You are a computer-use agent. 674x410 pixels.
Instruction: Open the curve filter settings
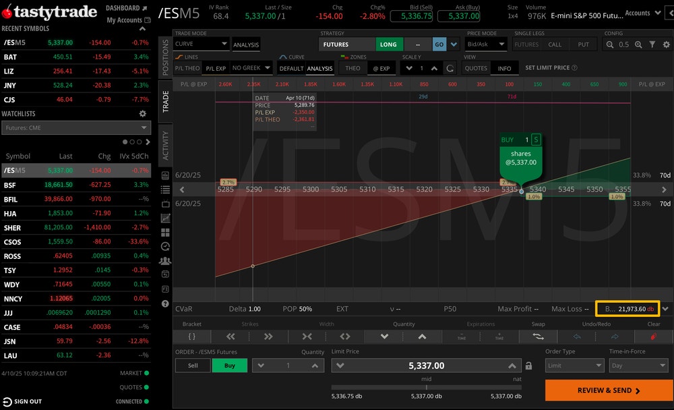[652, 45]
